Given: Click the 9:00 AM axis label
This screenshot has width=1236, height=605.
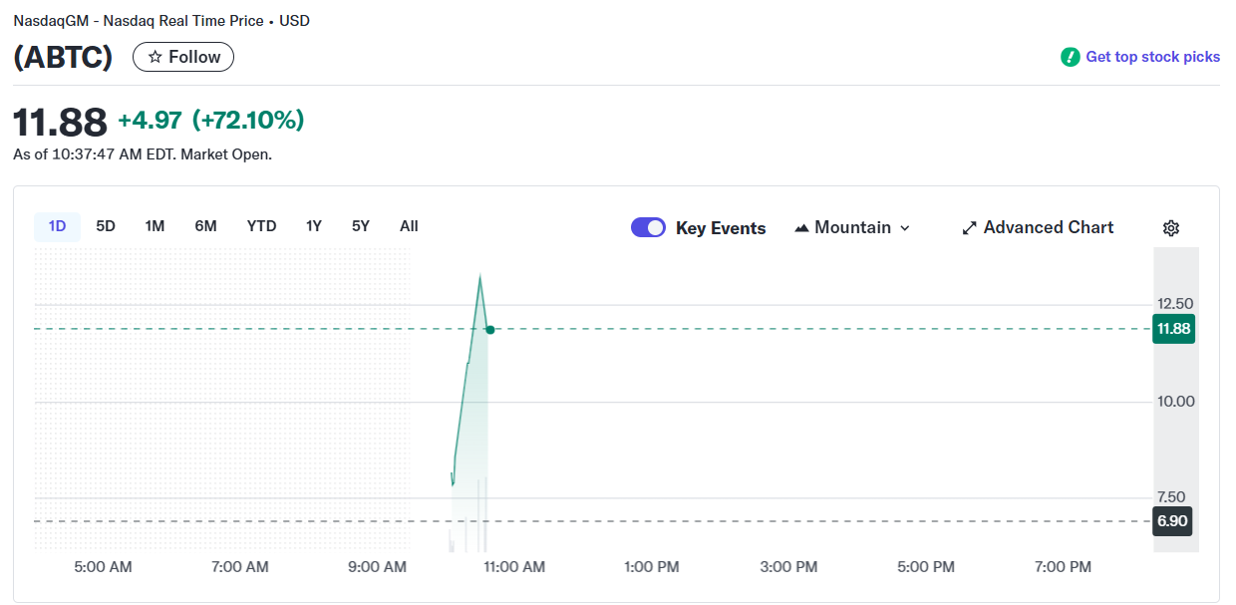Looking at the screenshot, I should coord(378,567).
